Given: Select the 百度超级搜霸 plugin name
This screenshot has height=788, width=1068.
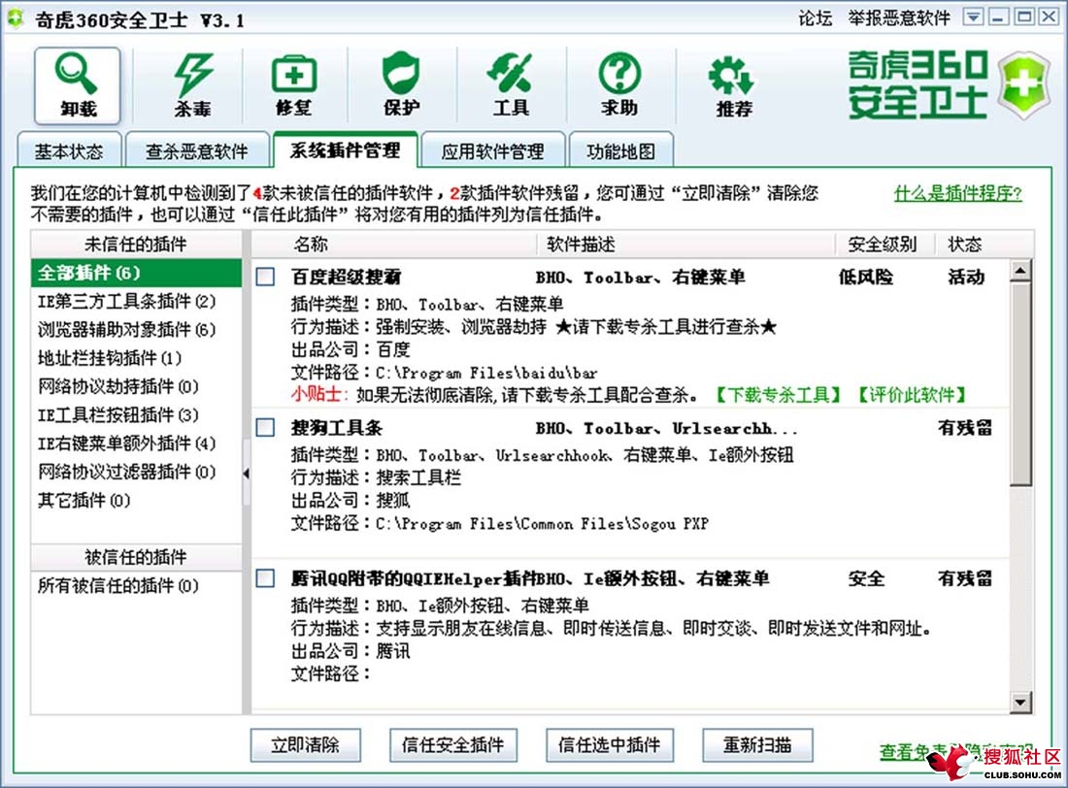Looking at the screenshot, I should [346, 278].
